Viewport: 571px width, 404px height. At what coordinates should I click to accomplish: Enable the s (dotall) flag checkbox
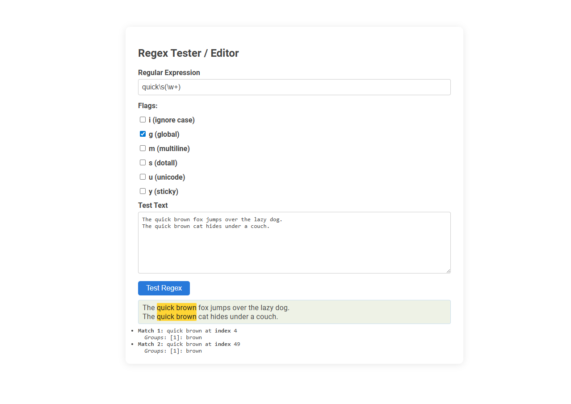tap(143, 162)
